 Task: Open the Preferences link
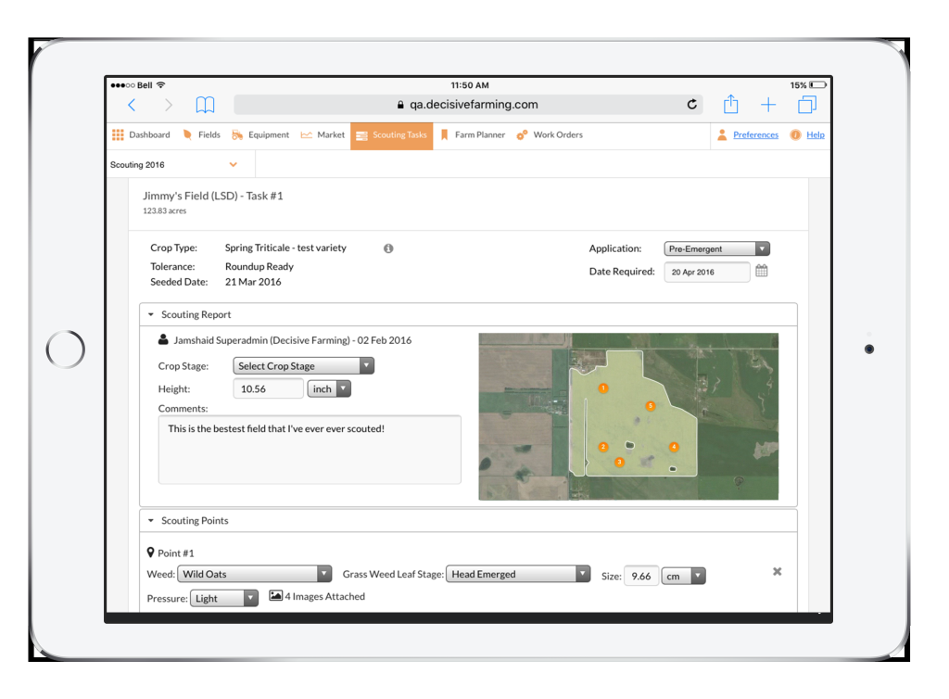[x=755, y=135]
